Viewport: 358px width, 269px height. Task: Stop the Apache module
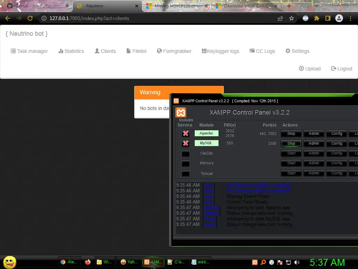click(x=291, y=133)
